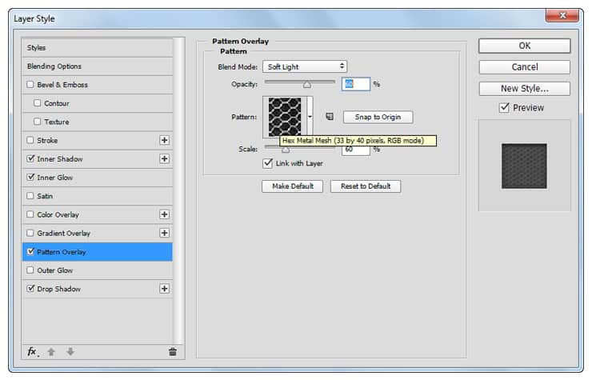Viewport: 592px width, 380px height.
Task: Uncheck Link with Layer
Action: point(268,163)
